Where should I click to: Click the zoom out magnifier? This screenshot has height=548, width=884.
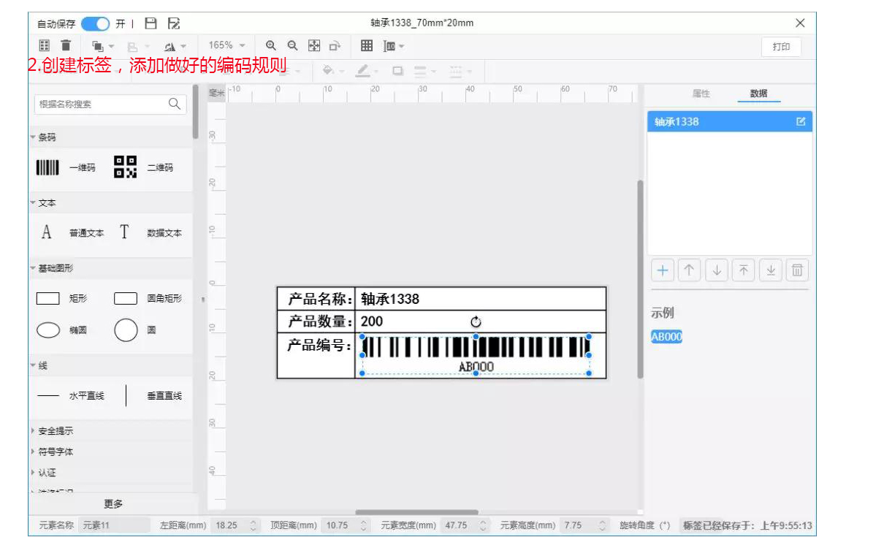[292, 46]
